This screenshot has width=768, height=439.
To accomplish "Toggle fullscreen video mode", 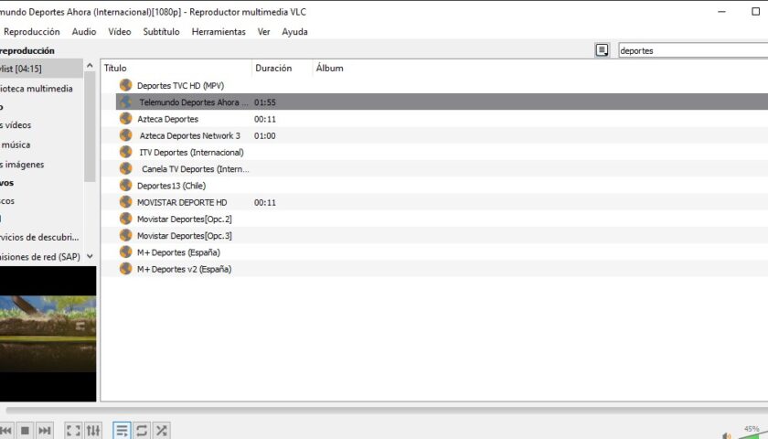I will 73,430.
